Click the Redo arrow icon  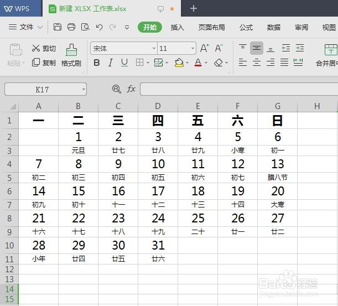pyautogui.click(x=112, y=27)
